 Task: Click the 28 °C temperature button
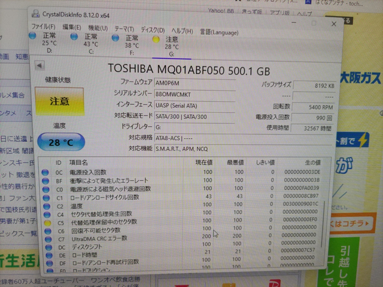tap(61, 142)
